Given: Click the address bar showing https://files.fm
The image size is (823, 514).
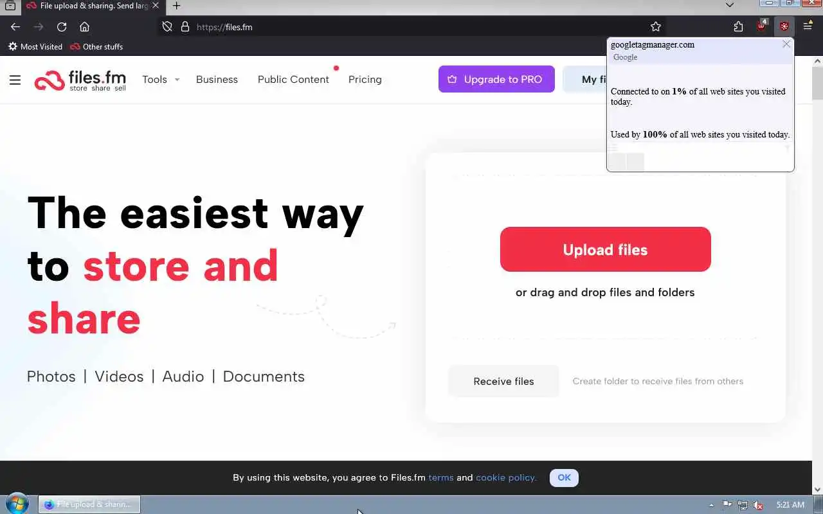Looking at the screenshot, I should pos(411,27).
